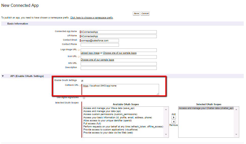246x144 pixels.
Task: Click scroll-up arrow in Available OAuth Scopes list
Action: 166,109
